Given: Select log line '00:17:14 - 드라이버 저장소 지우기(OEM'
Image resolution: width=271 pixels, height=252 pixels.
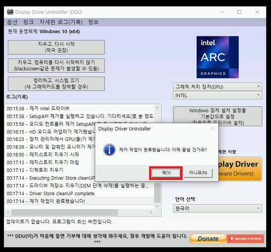Looking at the screenshot, I should click(x=79, y=186).
